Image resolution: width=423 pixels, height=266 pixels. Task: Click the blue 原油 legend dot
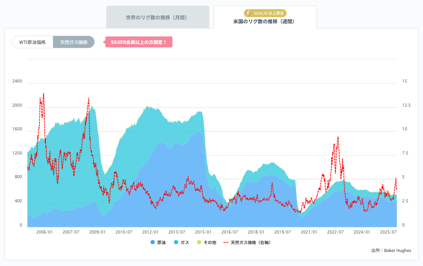tap(152, 242)
